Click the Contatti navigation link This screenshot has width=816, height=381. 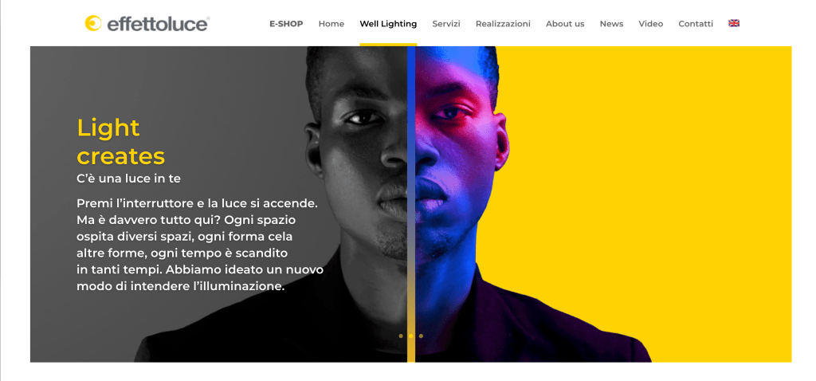point(696,24)
